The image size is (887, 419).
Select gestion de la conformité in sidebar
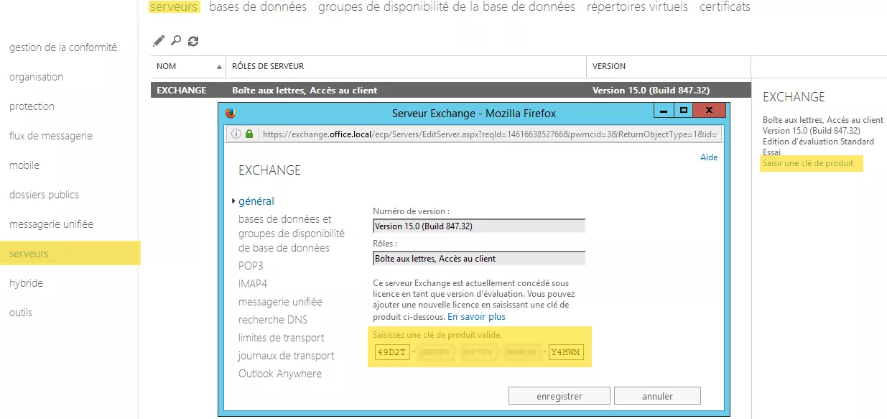click(x=63, y=47)
